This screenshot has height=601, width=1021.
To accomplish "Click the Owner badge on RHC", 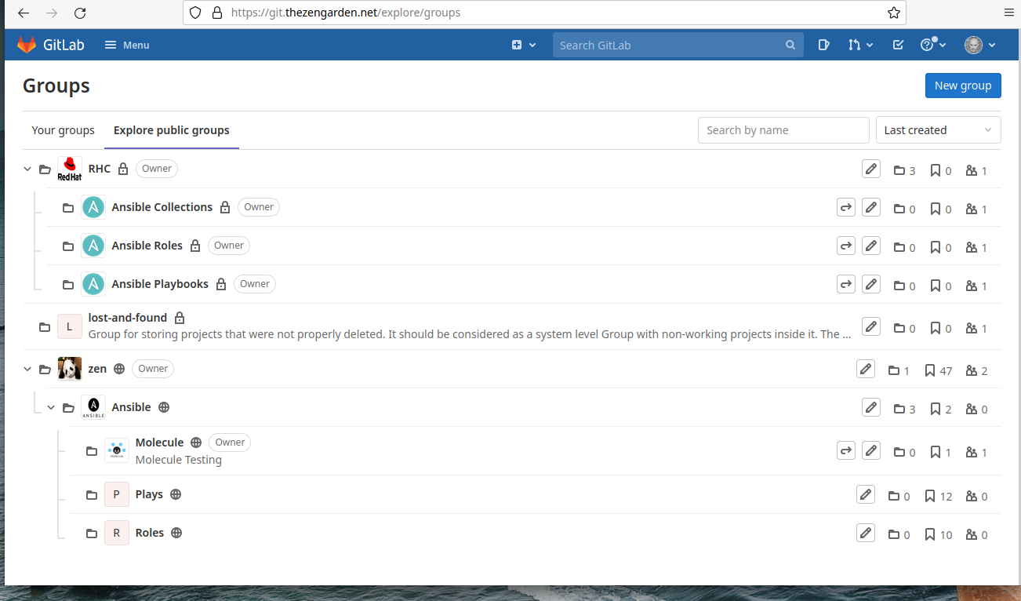I will pos(157,169).
